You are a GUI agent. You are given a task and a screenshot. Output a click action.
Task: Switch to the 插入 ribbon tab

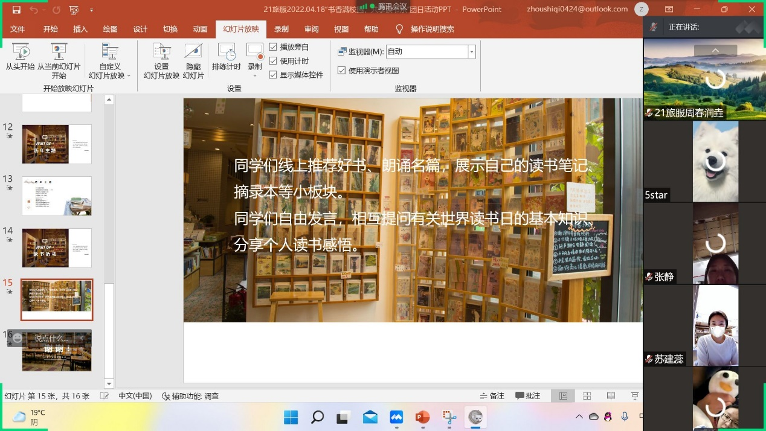(80, 29)
